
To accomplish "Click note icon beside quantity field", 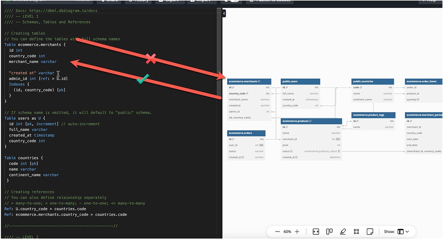I will (x=418, y=100).
